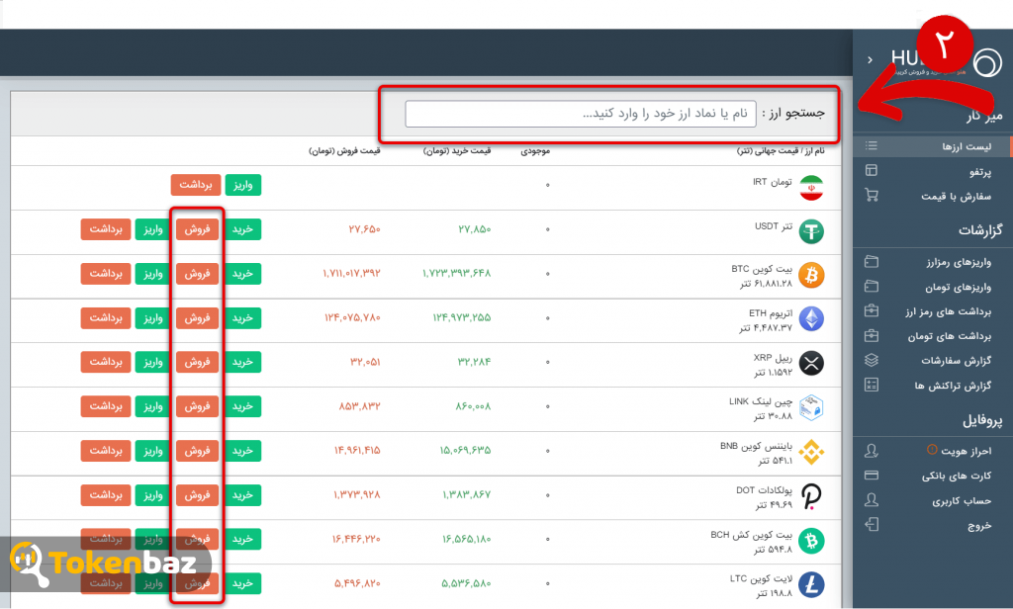This screenshot has height=609, width=1013.
Task: Click the Ripple XRP coin icon
Action: coord(811,363)
